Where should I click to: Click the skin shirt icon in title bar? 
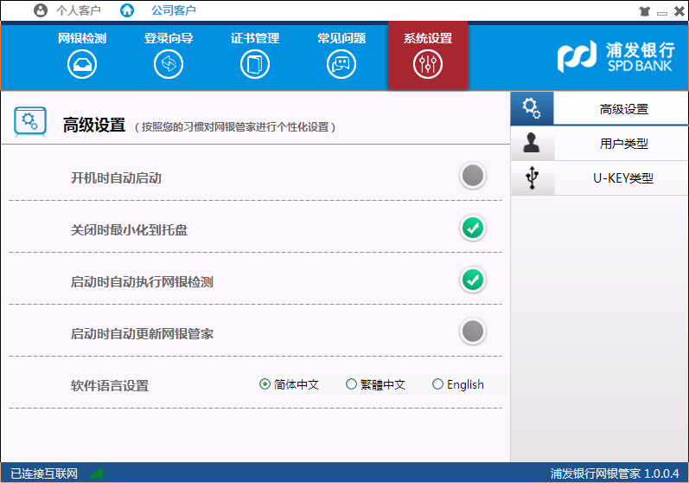[644, 11]
